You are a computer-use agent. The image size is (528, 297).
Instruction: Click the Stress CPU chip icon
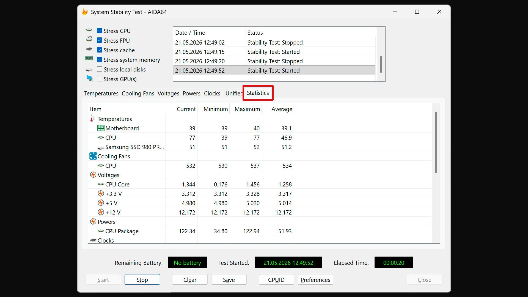pos(89,30)
